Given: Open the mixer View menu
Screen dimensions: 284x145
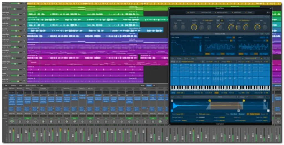Looking at the screenshot, I should point(21,86).
